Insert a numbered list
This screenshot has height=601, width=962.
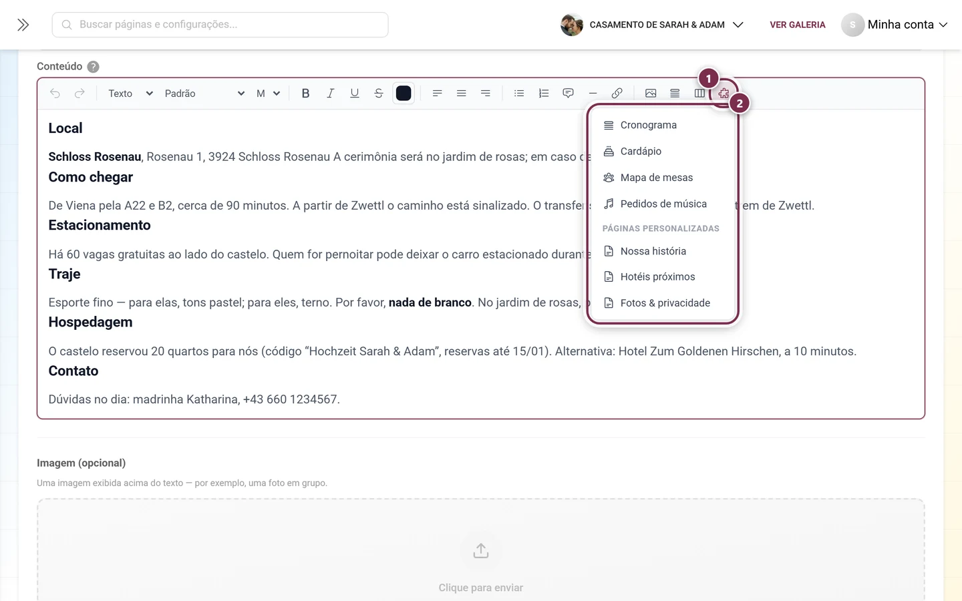(x=544, y=93)
